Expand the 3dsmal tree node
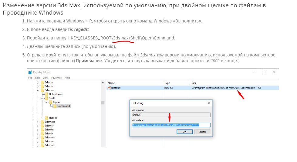The image size is (297, 162). (38, 83)
